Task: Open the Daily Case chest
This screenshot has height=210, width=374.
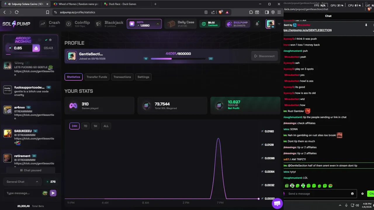Action: coord(171,24)
